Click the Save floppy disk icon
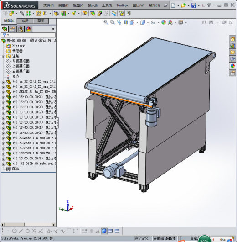Image resolution: width=237 pixels, height=242 pixels. point(194,5)
